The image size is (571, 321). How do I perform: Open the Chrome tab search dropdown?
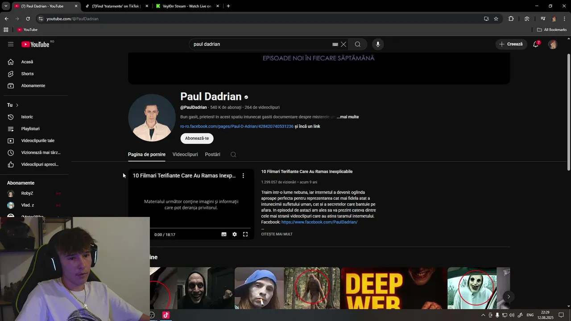(x=6, y=6)
